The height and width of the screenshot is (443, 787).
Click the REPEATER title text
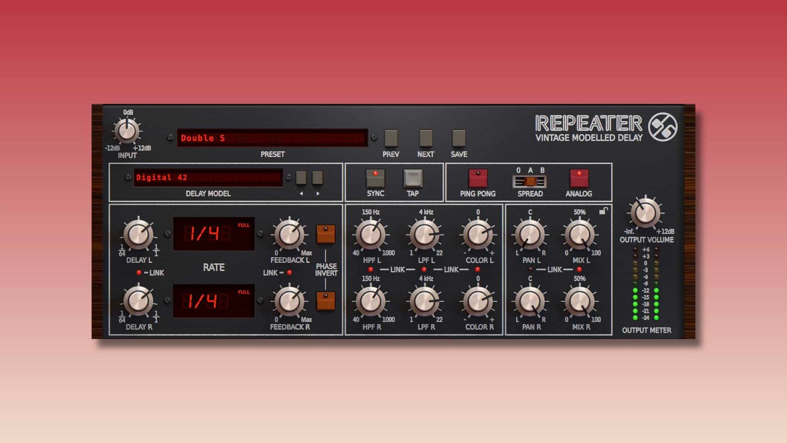(x=588, y=123)
